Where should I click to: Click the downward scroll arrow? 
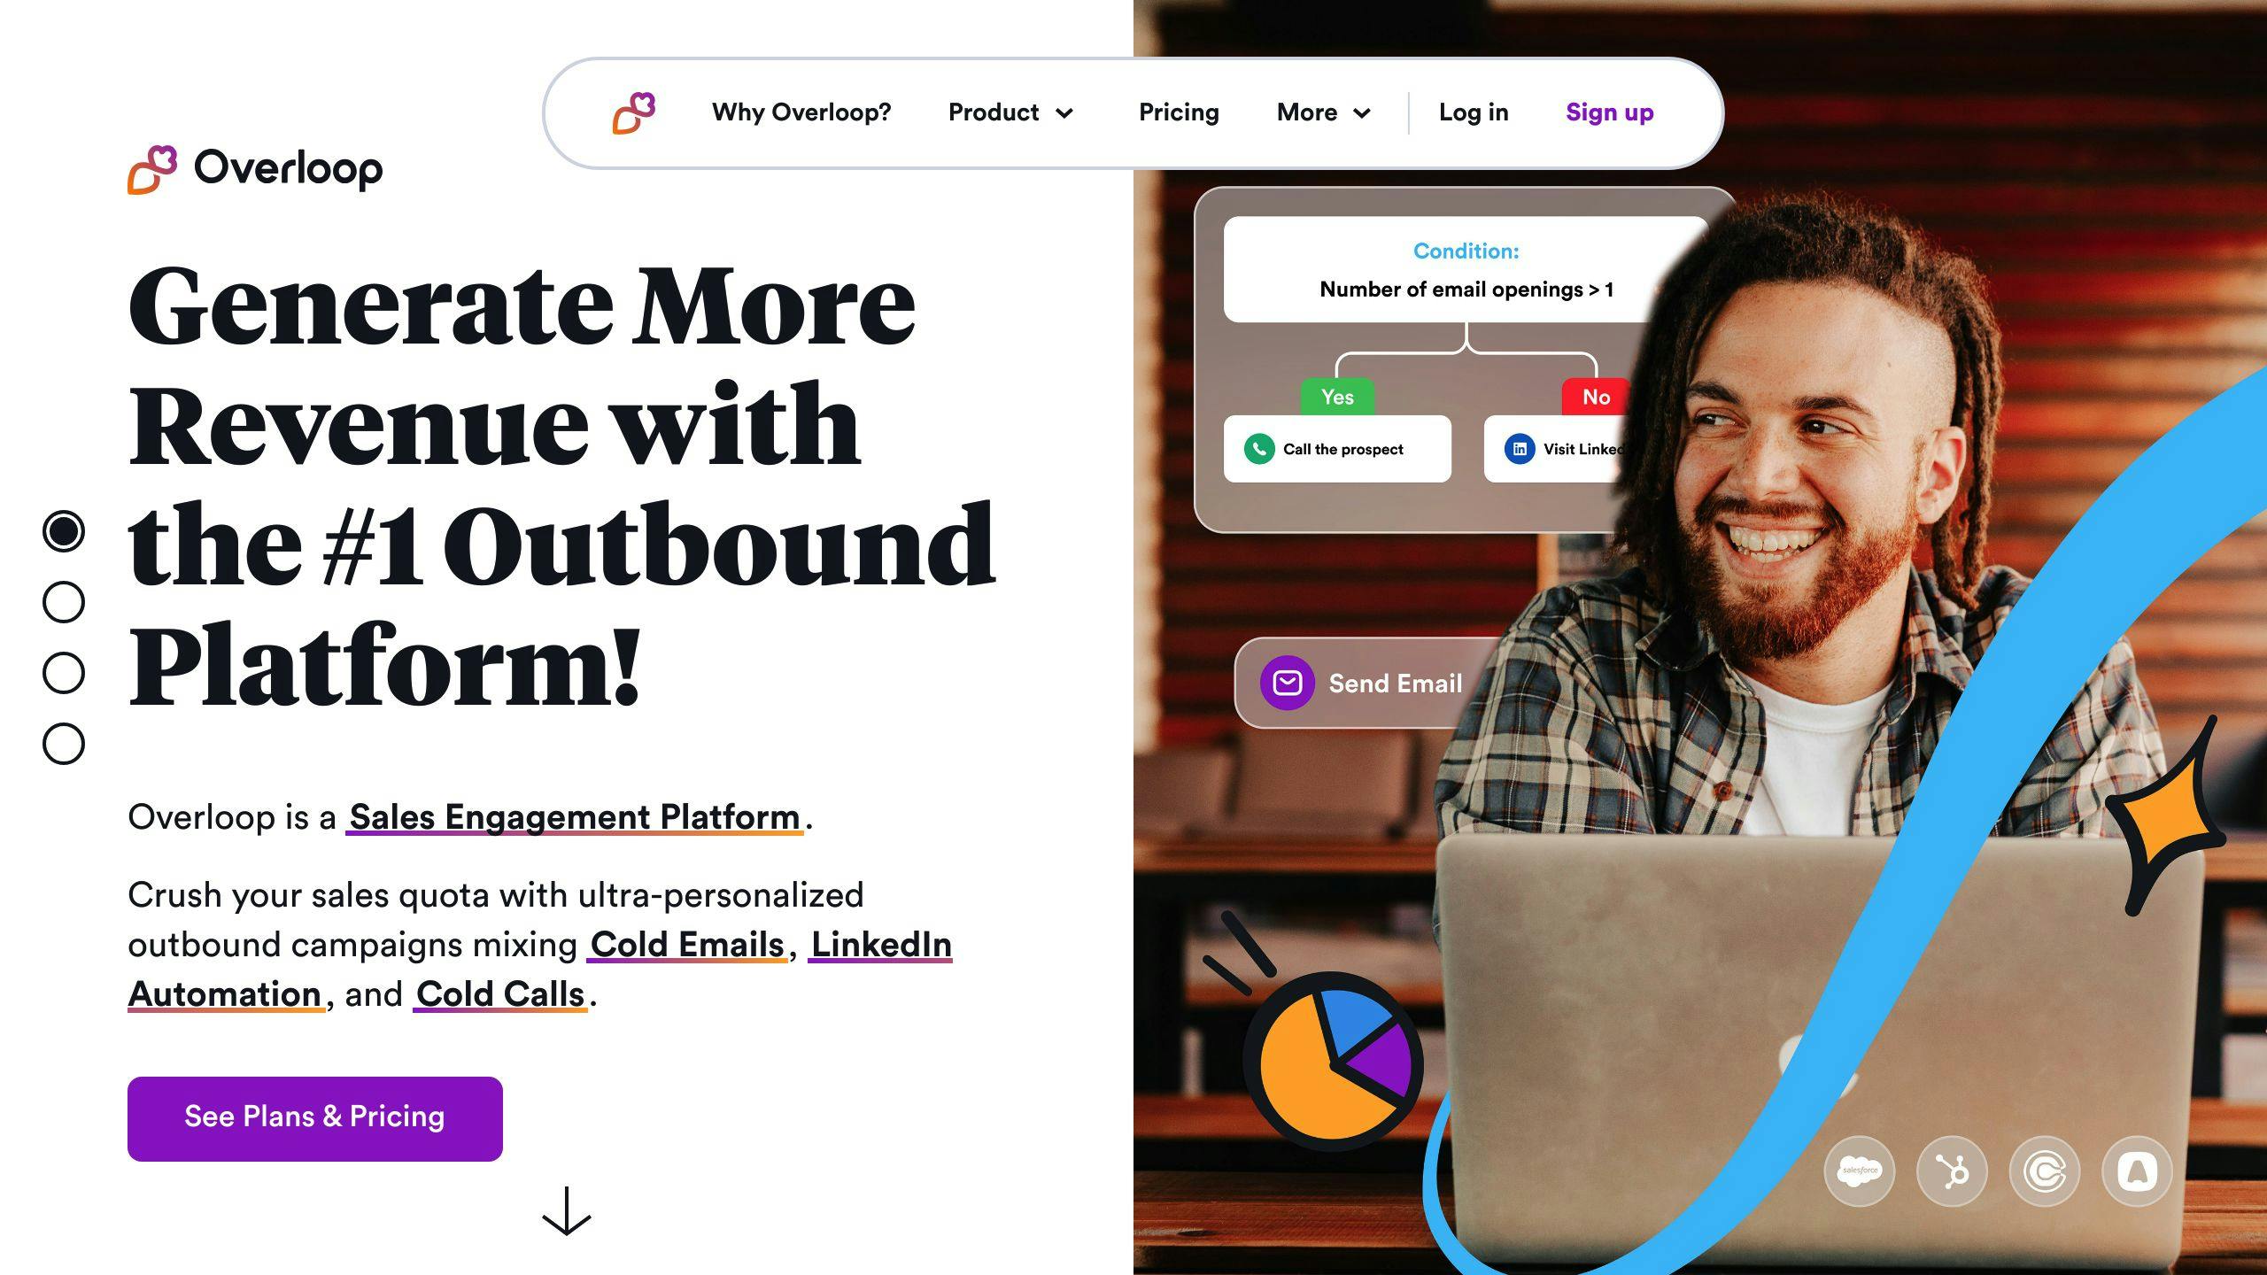point(565,1213)
